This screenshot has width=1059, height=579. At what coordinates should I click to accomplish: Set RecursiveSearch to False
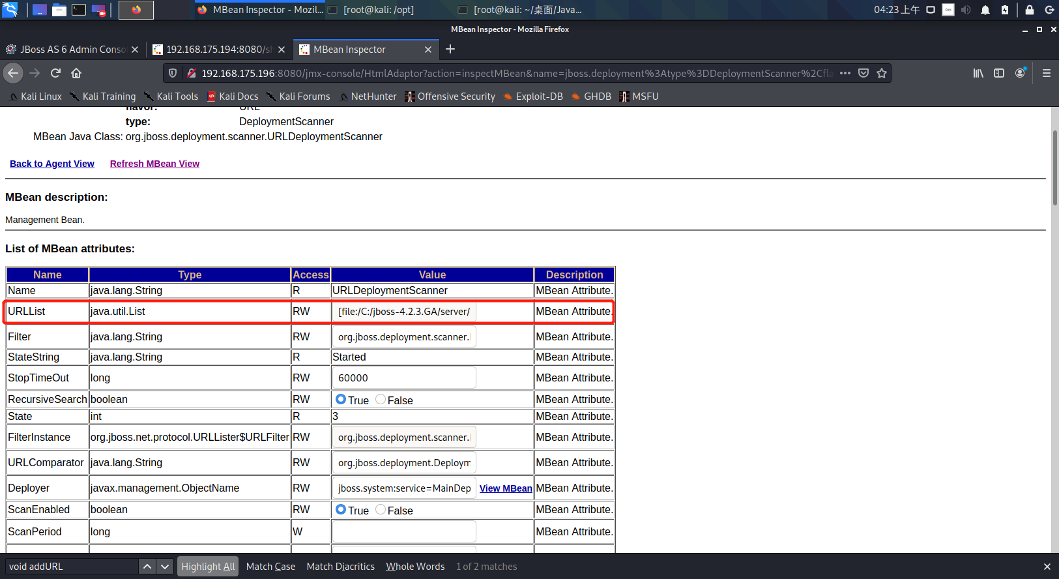pyautogui.click(x=381, y=399)
